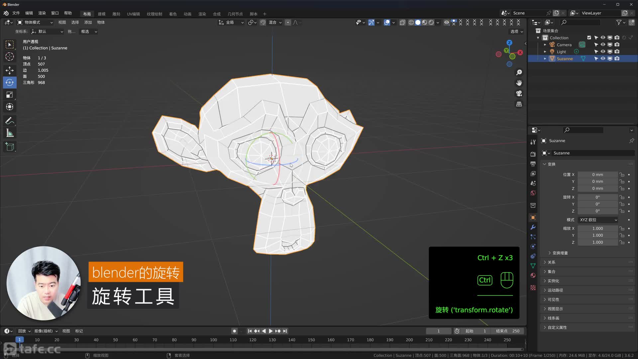Open the 物体模式 mode dropdown
This screenshot has height=359, width=638.
pyautogui.click(x=35, y=22)
